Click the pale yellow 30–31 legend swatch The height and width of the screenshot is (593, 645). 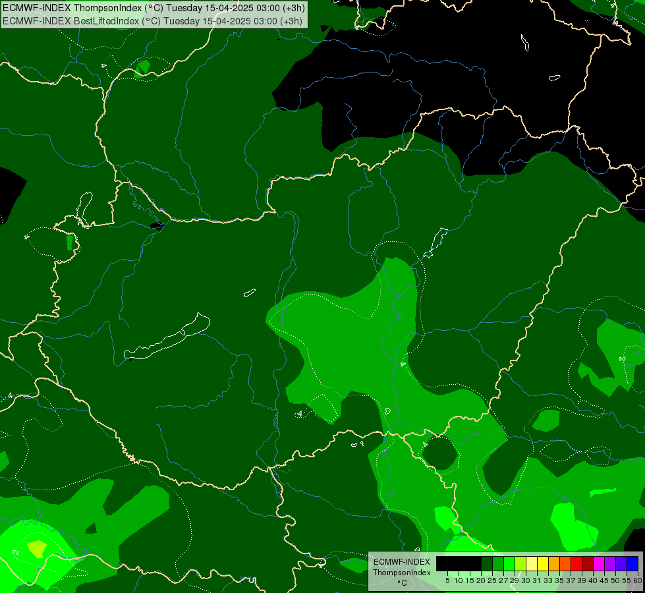pos(532,563)
